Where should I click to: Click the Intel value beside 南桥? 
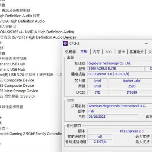coord(98,86)
